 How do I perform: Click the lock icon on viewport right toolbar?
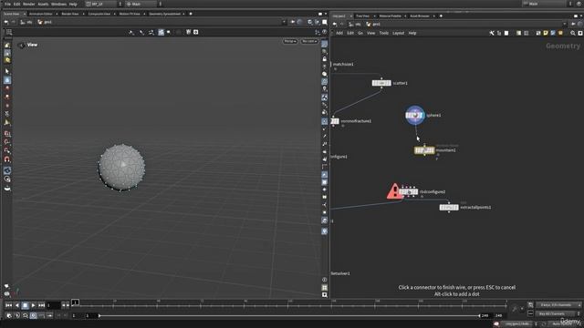325,59
